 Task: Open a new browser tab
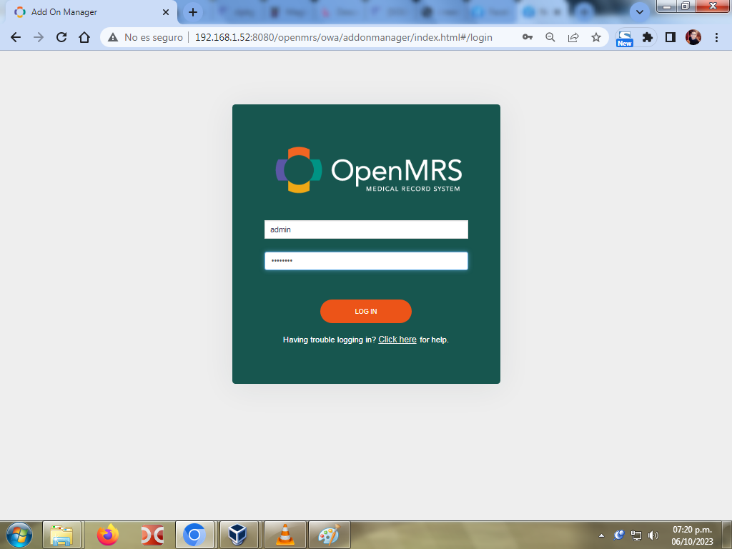193,12
